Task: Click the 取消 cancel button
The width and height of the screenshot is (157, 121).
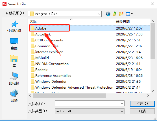Action: pos(142,111)
